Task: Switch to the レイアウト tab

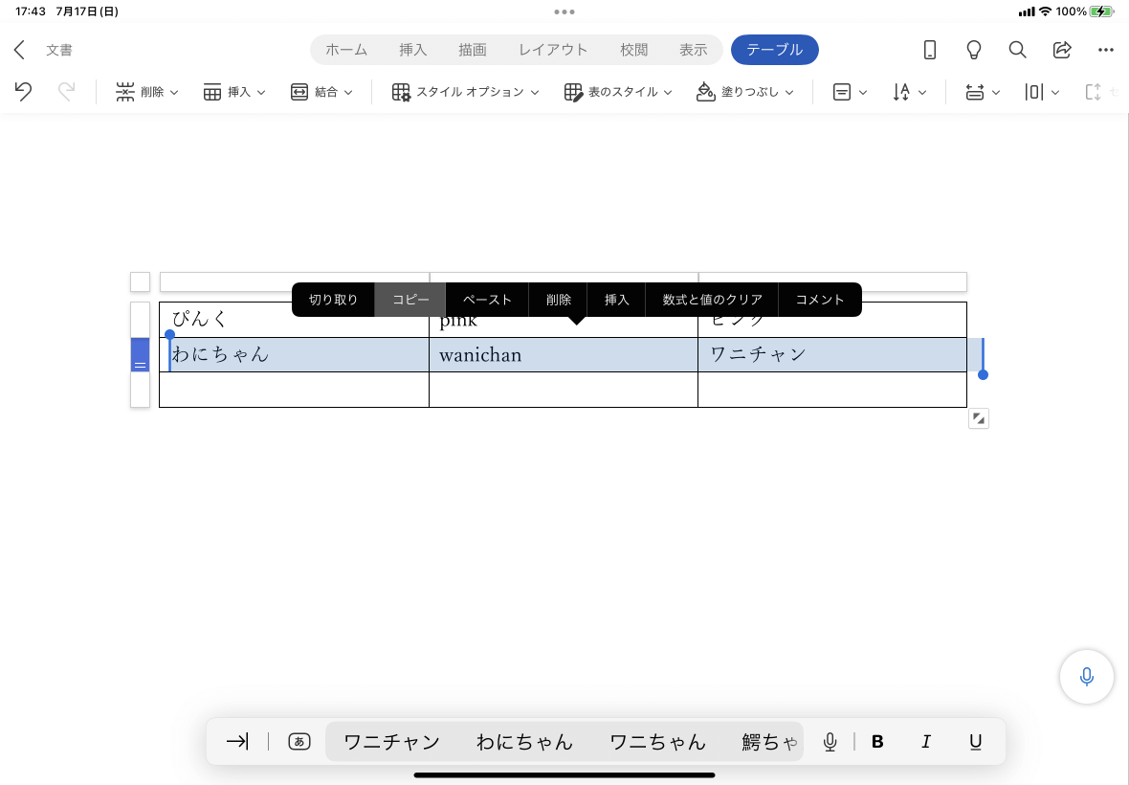Action: 554,50
